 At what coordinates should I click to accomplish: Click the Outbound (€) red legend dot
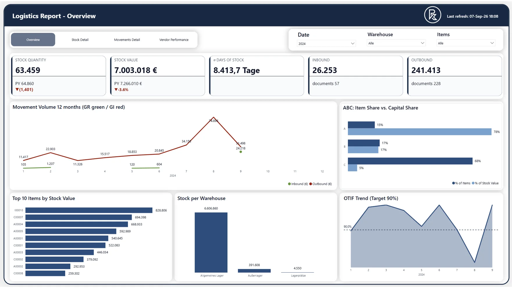click(x=311, y=184)
